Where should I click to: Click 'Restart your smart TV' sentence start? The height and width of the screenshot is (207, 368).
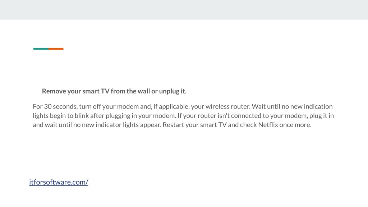coord(194,125)
